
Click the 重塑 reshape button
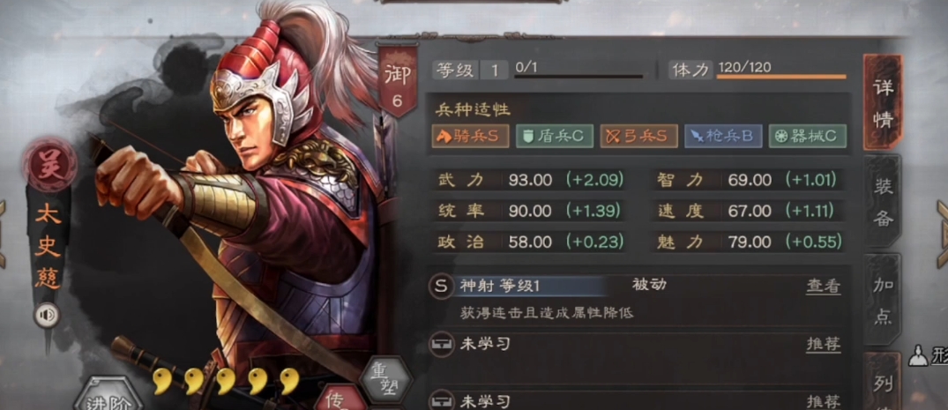point(385,380)
